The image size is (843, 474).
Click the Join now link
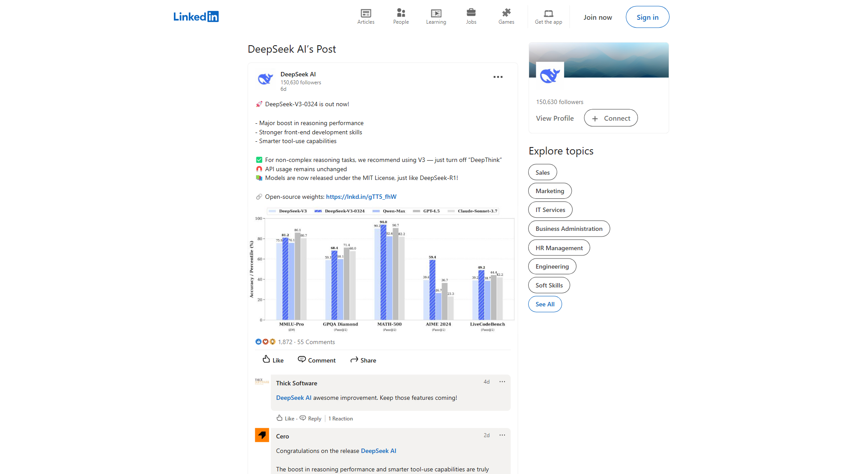pos(598,18)
